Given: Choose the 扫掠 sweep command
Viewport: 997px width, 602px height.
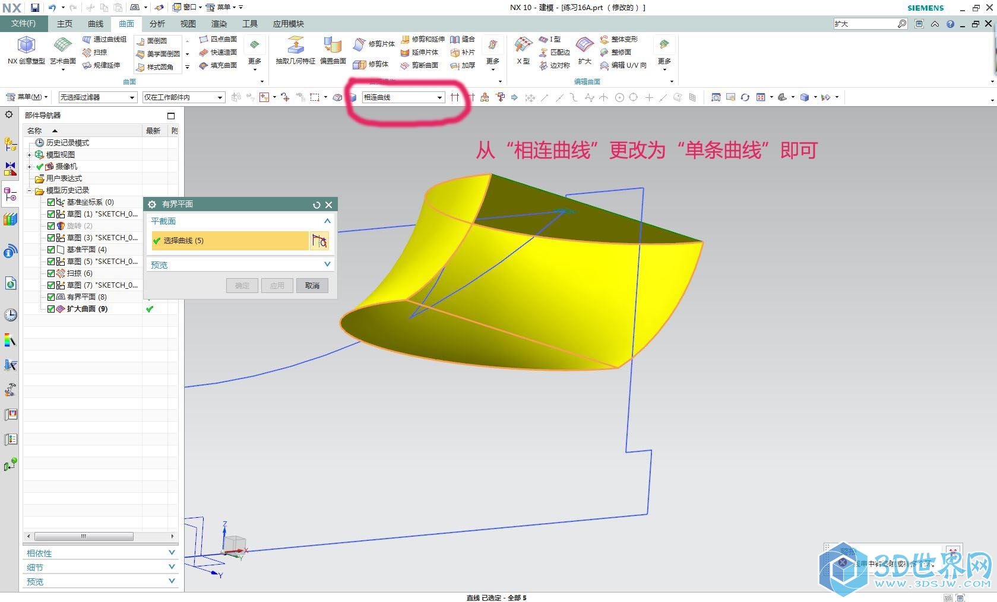Looking at the screenshot, I should [x=95, y=52].
